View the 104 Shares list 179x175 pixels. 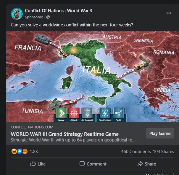(x=164, y=152)
